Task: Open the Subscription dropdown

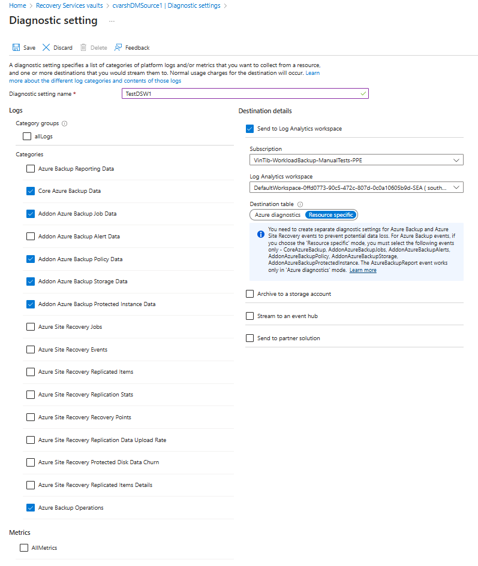Action: 356,160
